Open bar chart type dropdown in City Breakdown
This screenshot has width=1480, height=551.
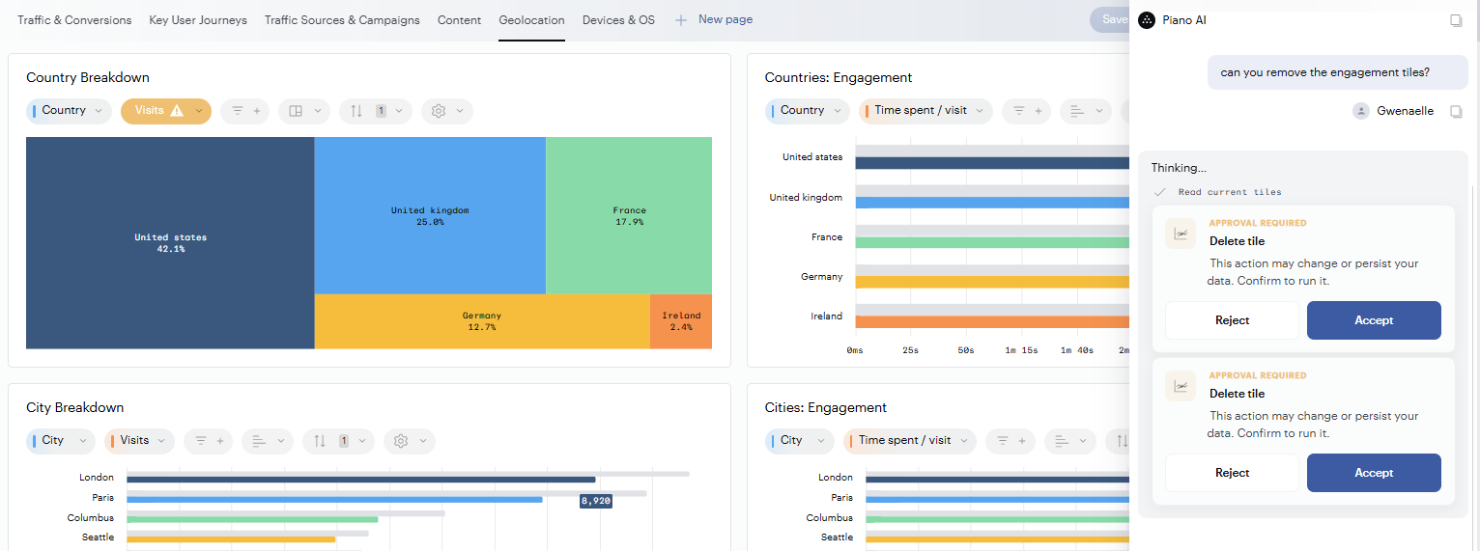click(x=268, y=441)
